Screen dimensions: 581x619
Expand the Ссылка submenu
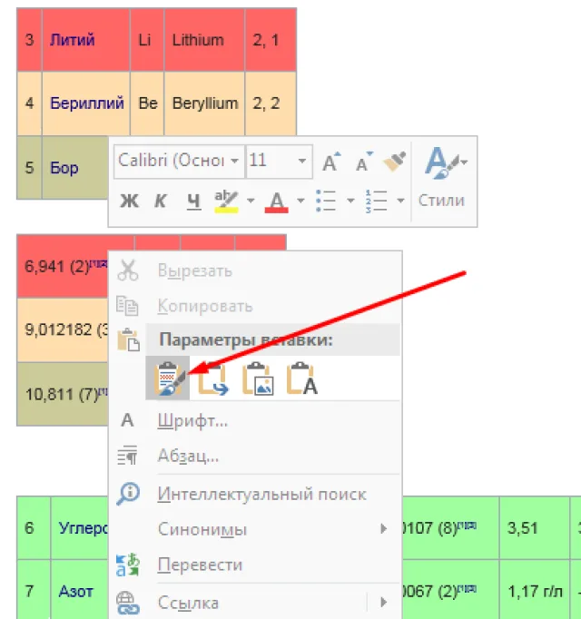tap(255, 603)
